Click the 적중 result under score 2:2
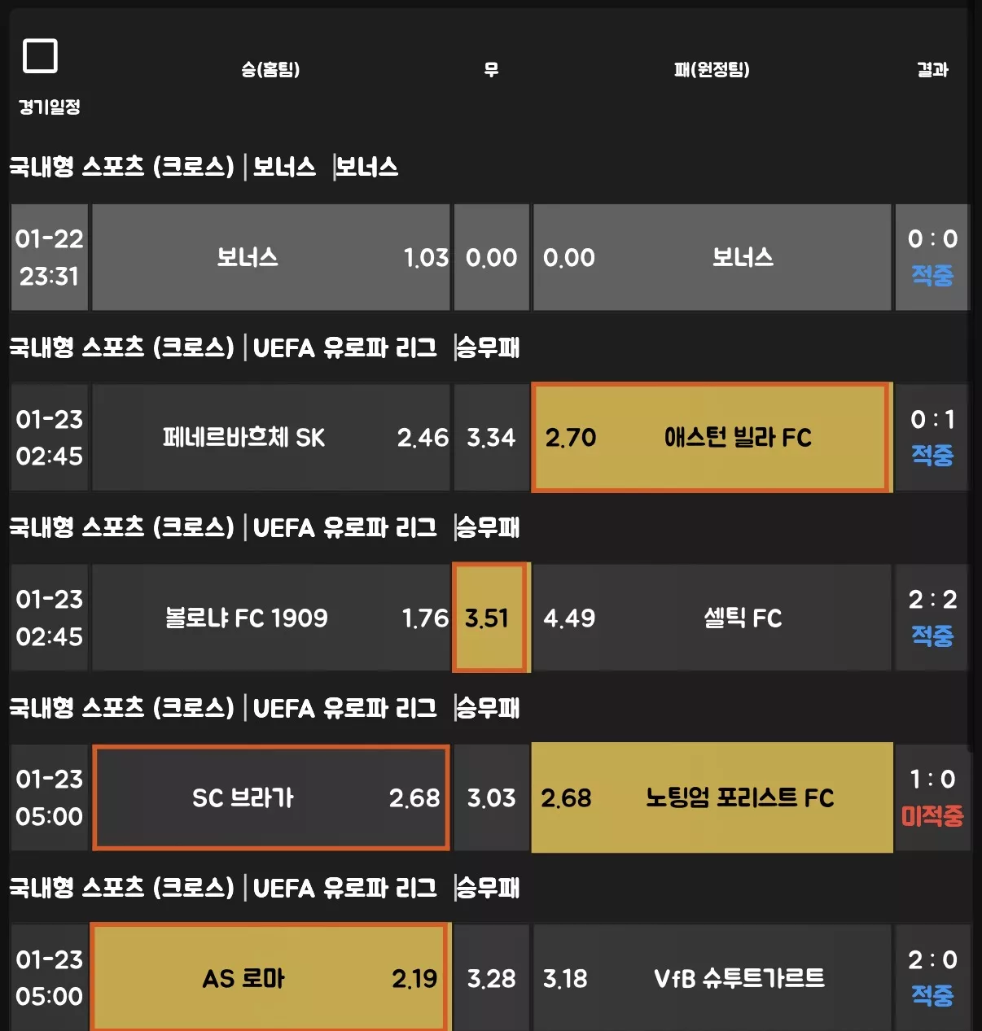The image size is (982, 1031). 932,636
